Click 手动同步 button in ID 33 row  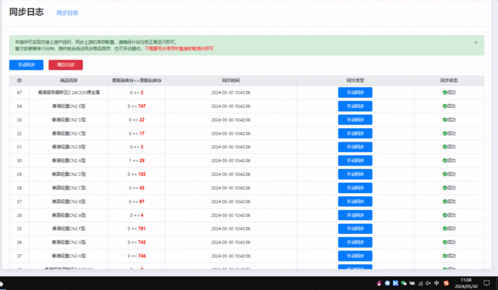(x=355, y=120)
